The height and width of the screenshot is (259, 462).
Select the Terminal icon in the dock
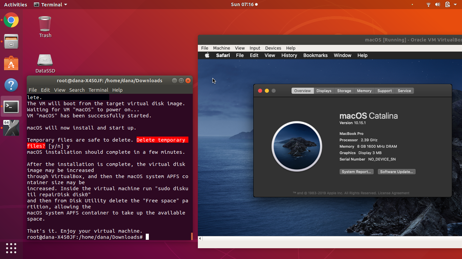point(11,107)
